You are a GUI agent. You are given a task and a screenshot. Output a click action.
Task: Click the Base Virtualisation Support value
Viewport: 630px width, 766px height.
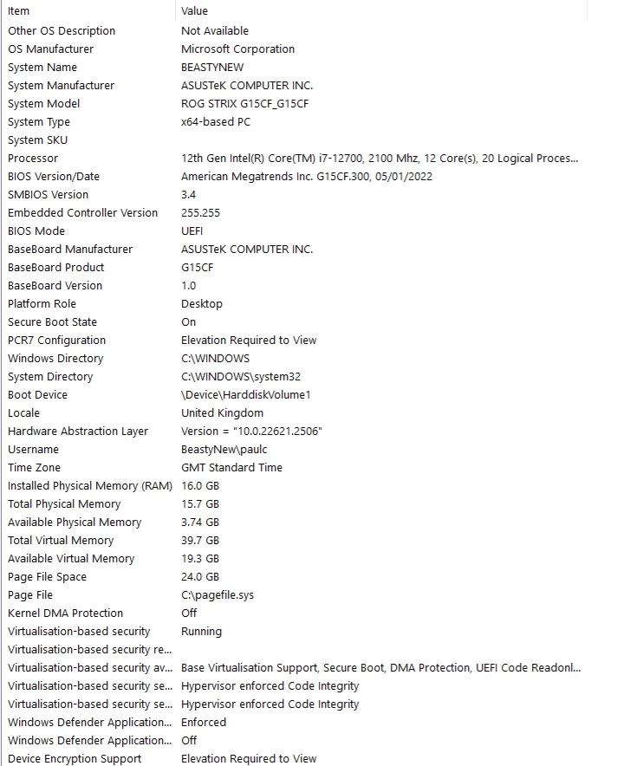pos(381,668)
